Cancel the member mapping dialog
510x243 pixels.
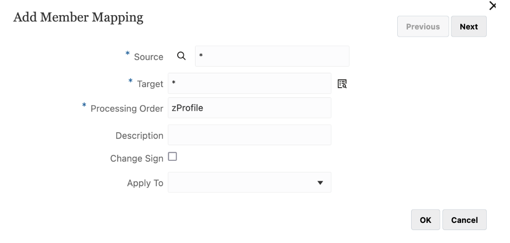pyautogui.click(x=464, y=220)
